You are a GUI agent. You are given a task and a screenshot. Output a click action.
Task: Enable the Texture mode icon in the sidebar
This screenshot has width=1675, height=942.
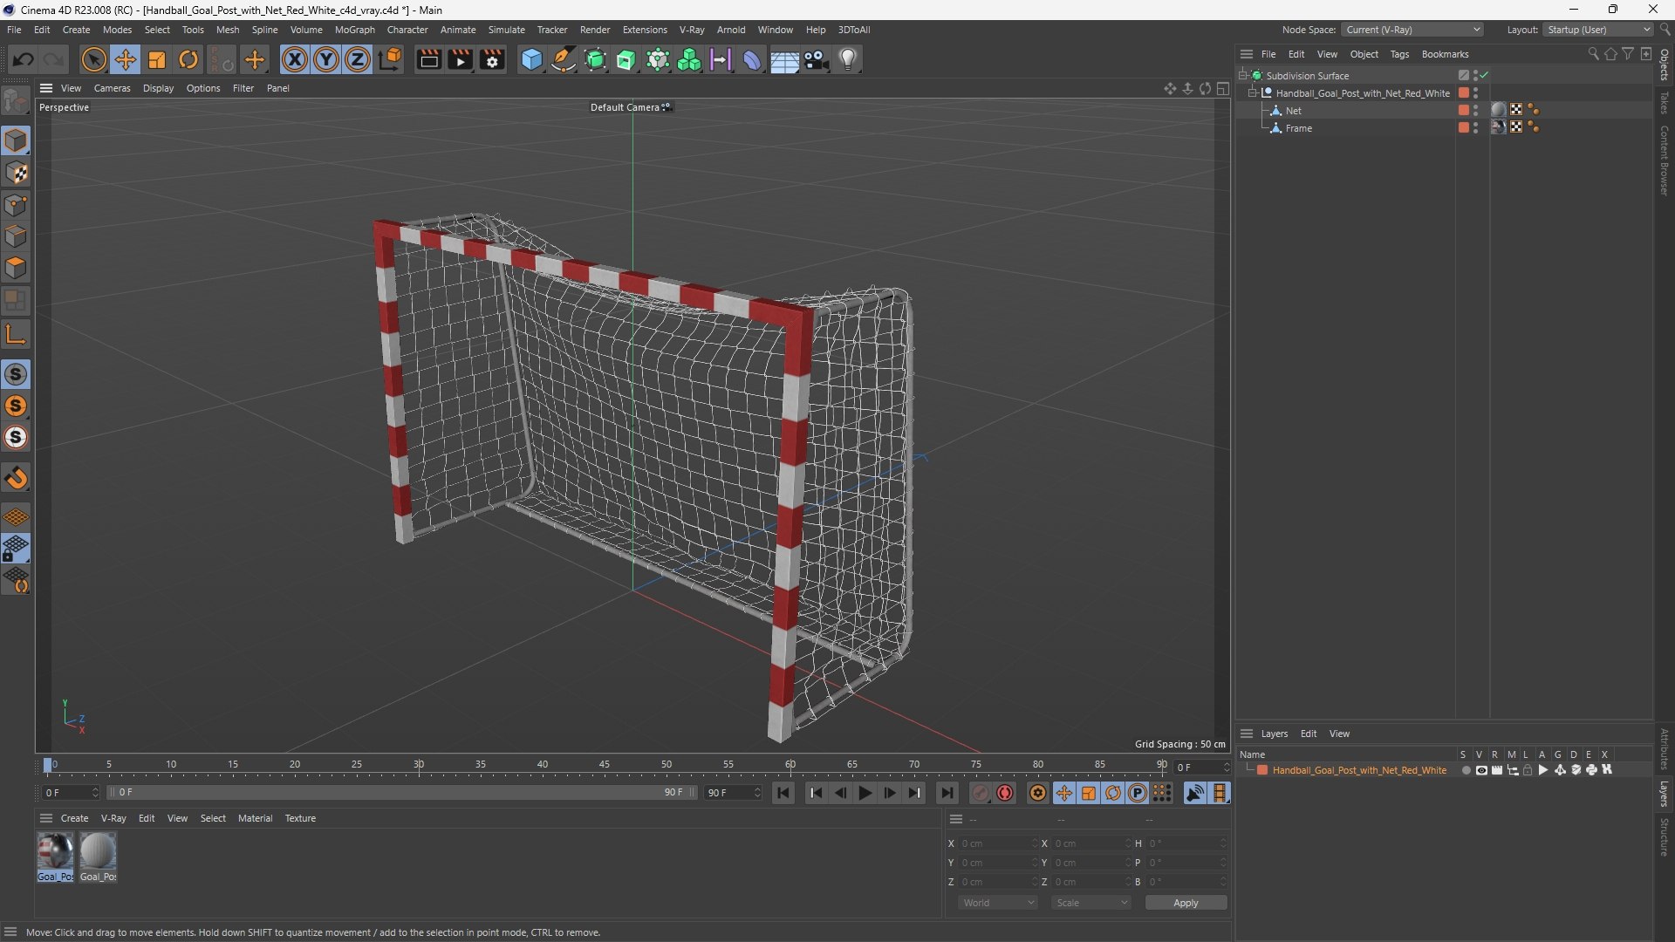16,173
